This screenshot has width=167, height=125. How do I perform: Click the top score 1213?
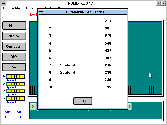tap(107, 21)
